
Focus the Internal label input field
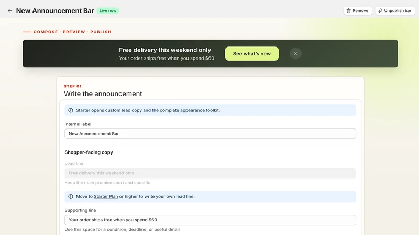(211, 134)
